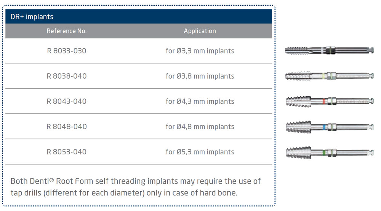
Task: Click the Denti Root Form footnote text
Action: [x=136, y=181]
